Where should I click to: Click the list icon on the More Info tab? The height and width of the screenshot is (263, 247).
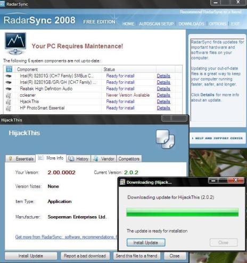click(x=41, y=158)
